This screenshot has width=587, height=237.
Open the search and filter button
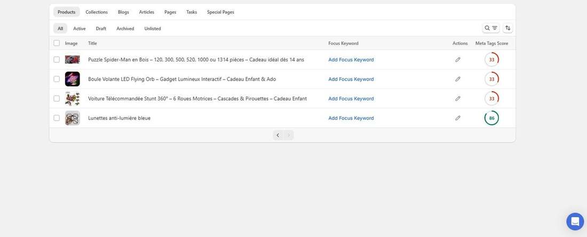click(x=491, y=28)
